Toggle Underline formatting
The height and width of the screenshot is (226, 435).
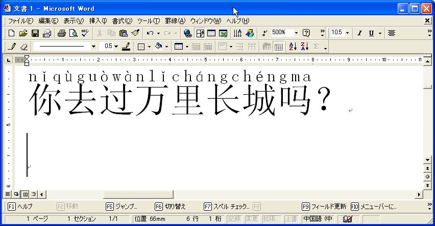click(371, 33)
